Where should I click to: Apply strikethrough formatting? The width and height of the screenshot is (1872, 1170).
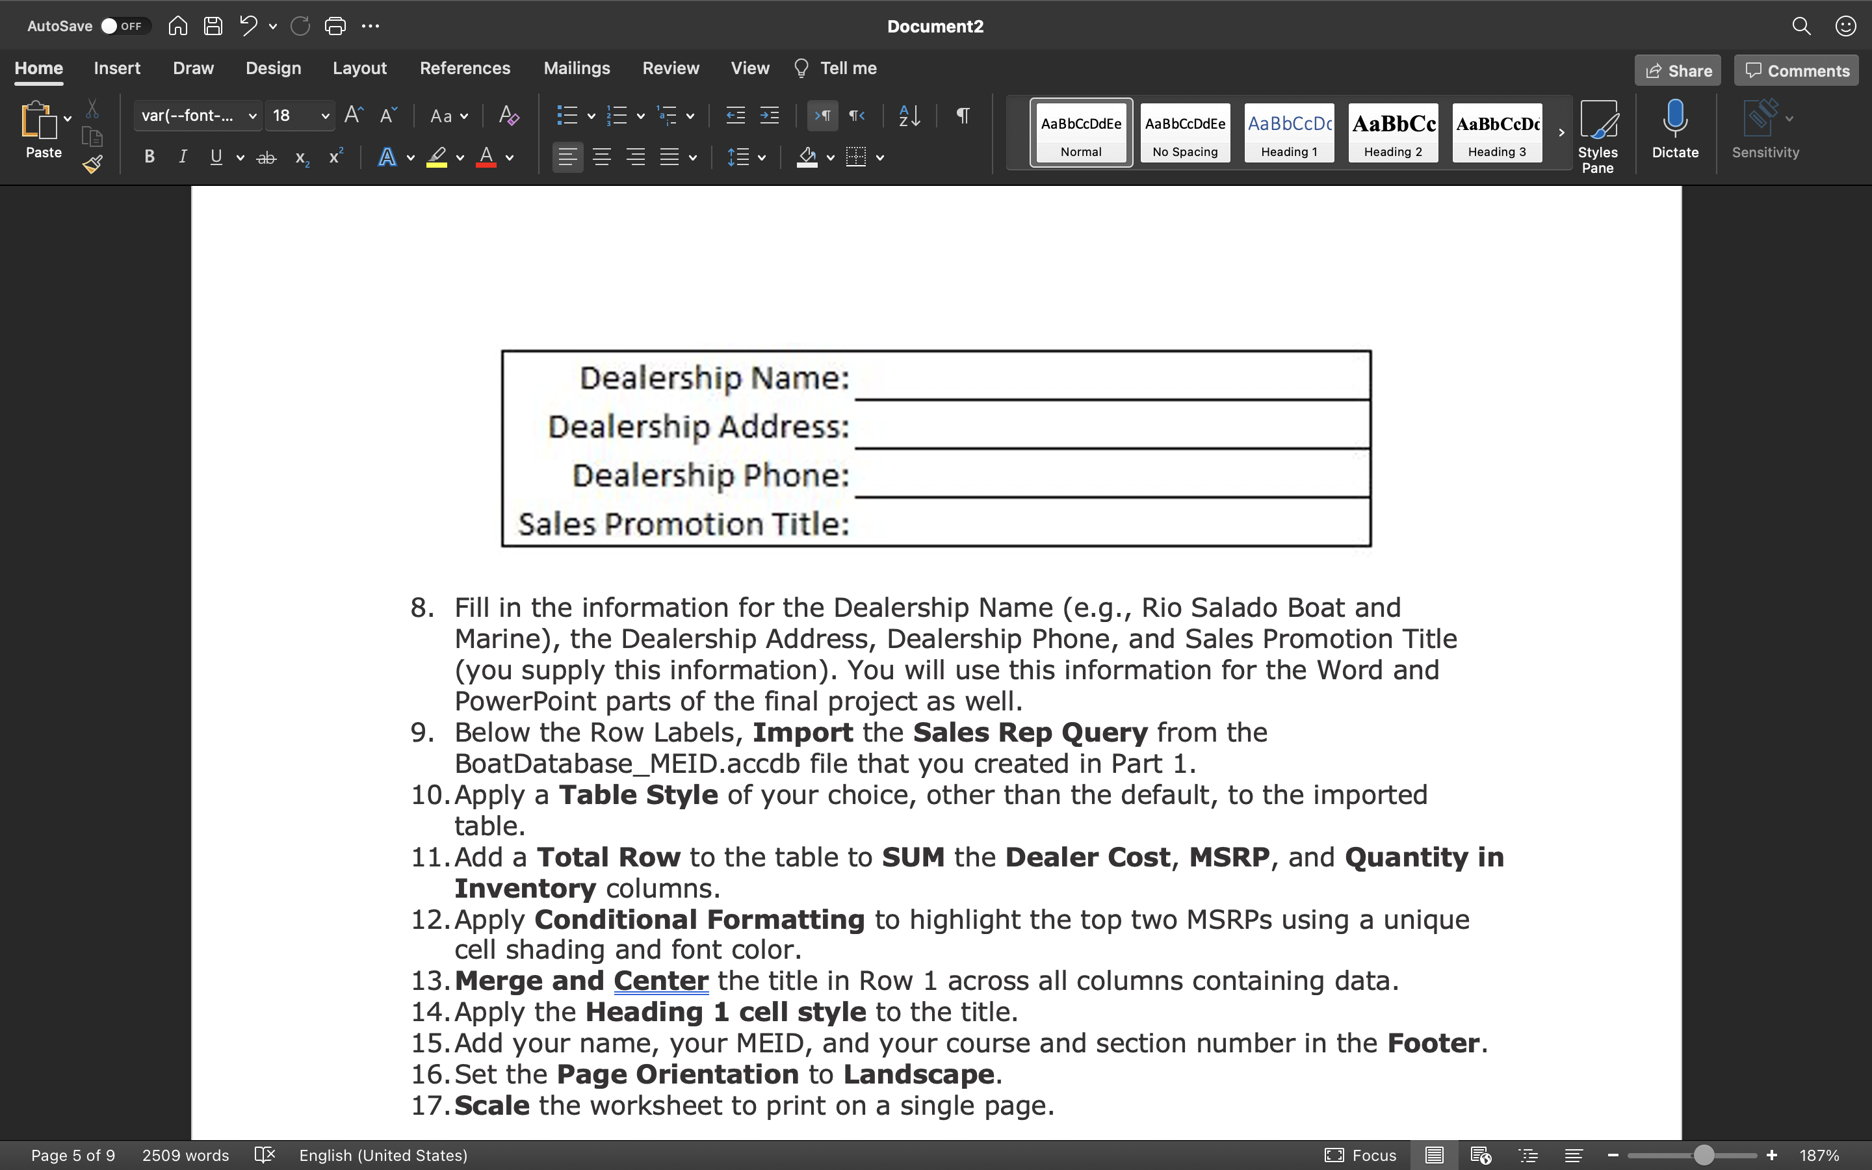pos(266,158)
